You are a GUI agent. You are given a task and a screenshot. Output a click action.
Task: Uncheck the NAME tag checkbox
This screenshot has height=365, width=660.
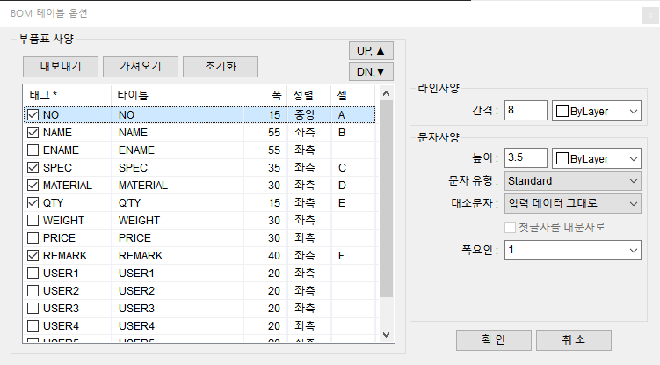(33, 133)
